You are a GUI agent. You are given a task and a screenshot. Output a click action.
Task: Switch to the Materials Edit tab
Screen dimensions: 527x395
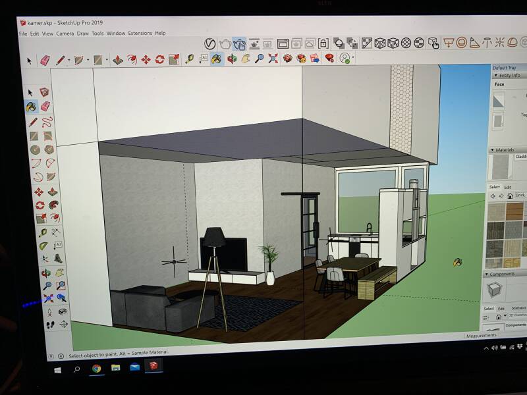(507, 187)
